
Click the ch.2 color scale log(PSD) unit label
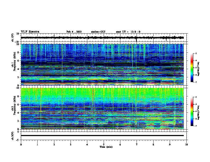click(199, 112)
